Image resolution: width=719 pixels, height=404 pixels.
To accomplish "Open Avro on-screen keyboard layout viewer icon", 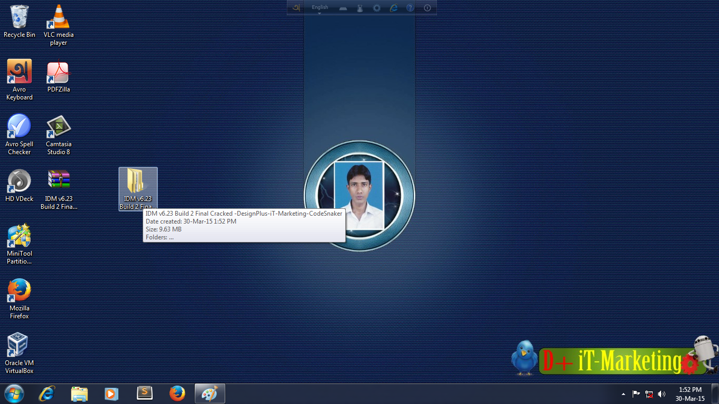I will point(343,8).
